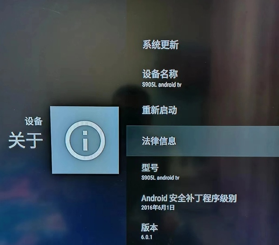Click the 6.0.1 version number
Screen dimensions: 279x245
pyautogui.click(x=147, y=237)
